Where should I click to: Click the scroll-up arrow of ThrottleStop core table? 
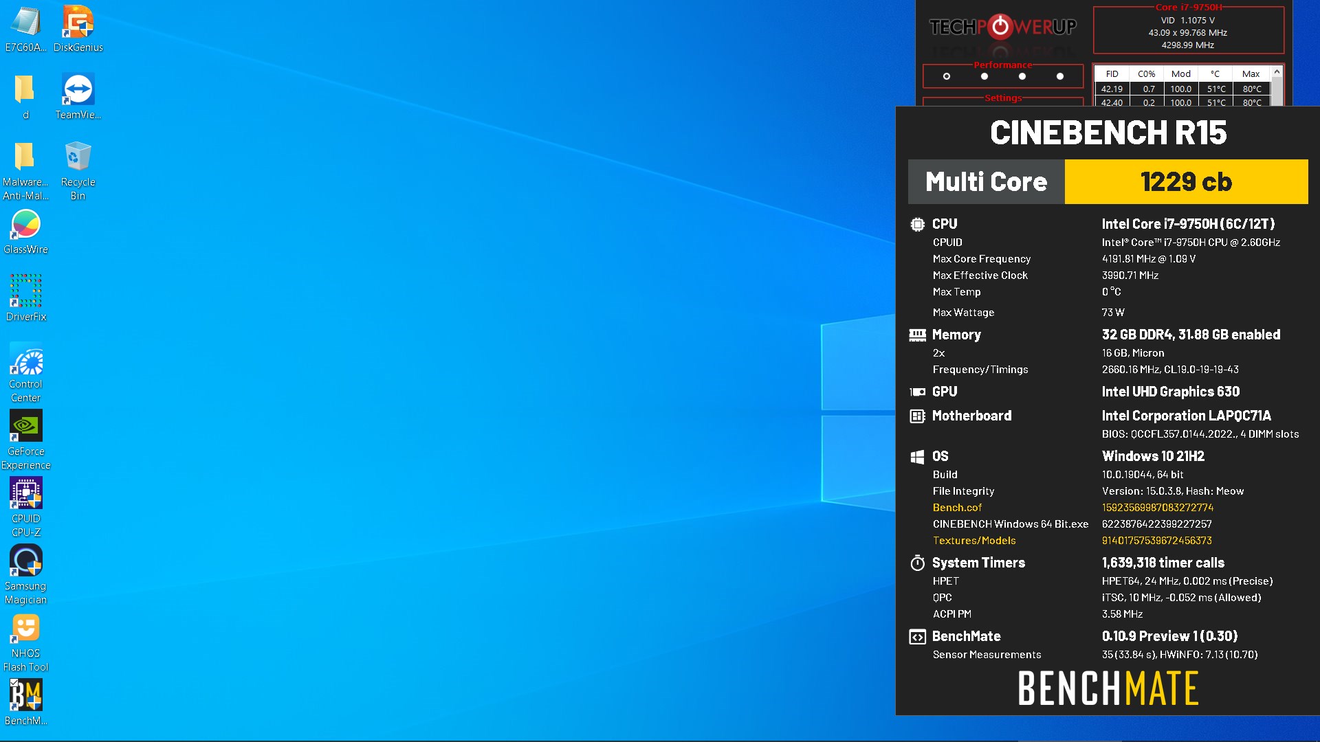click(1277, 71)
